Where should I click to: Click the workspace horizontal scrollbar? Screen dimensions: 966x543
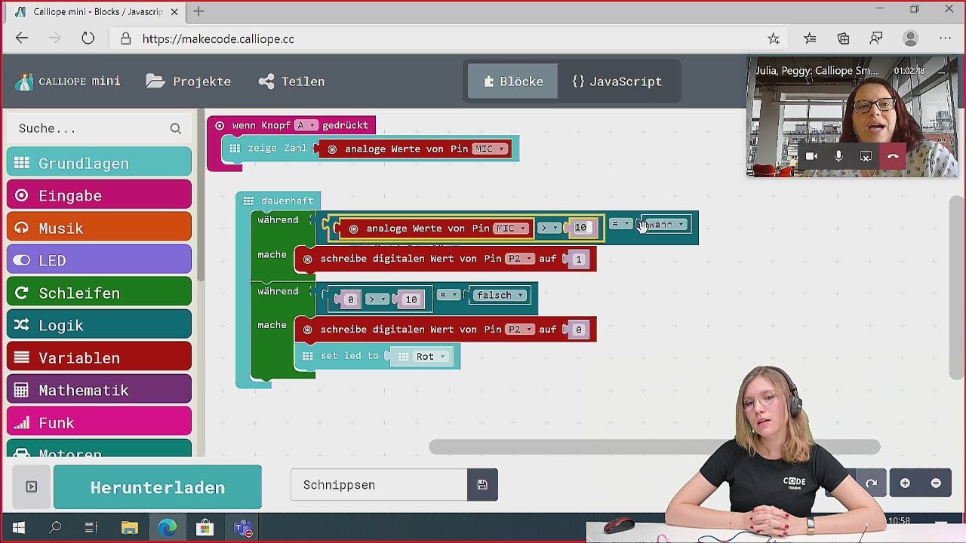(x=654, y=447)
